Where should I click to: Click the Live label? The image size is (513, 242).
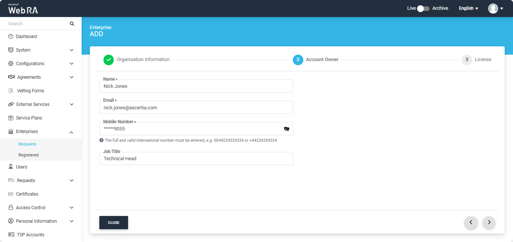click(x=411, y=8)
